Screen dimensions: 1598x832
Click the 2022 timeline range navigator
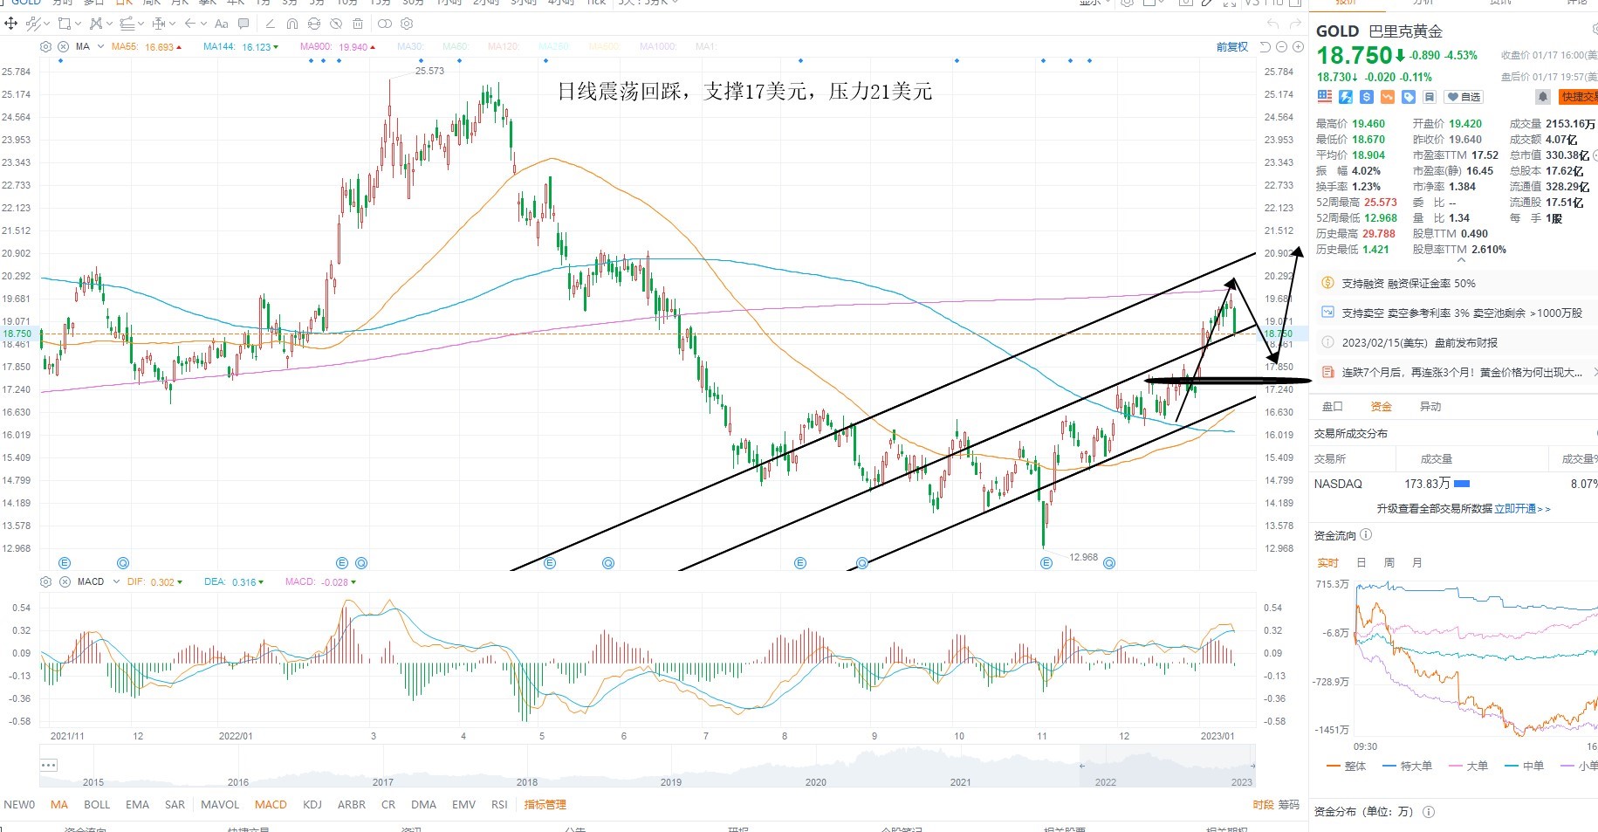pos(1168,767)
